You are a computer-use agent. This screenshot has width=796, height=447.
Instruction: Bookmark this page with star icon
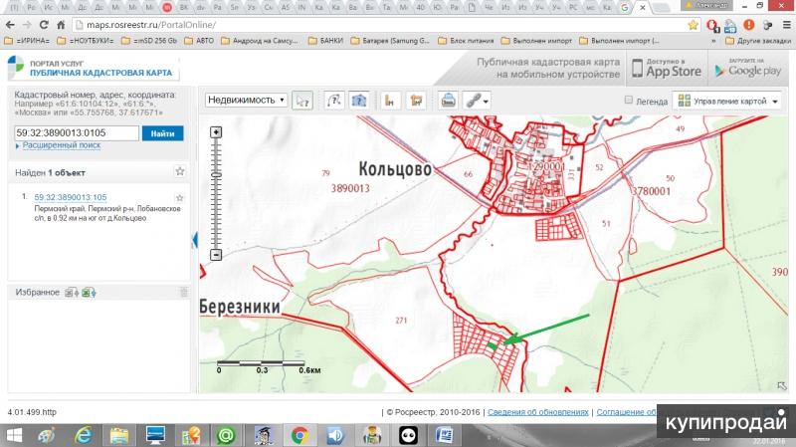(x=693, y=24)
